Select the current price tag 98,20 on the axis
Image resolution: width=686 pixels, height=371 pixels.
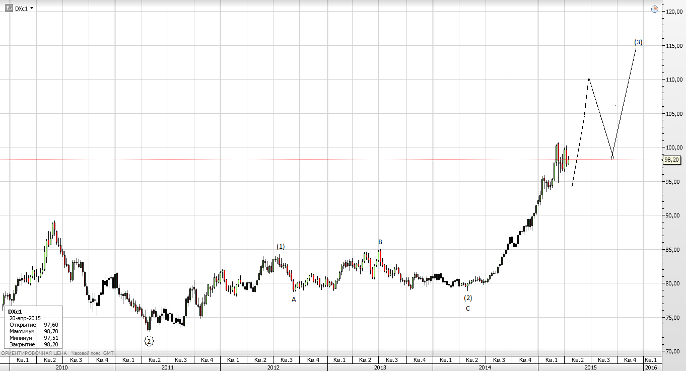pos(672,160)
